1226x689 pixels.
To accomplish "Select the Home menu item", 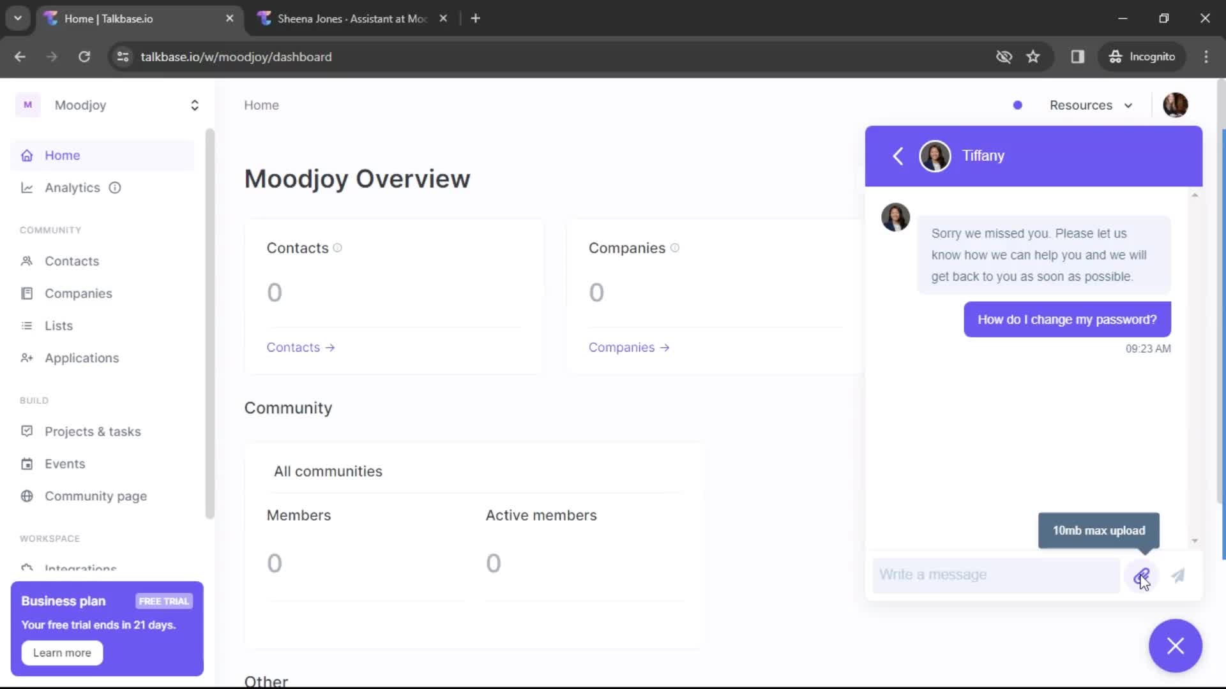I will (x=63, y=155).
